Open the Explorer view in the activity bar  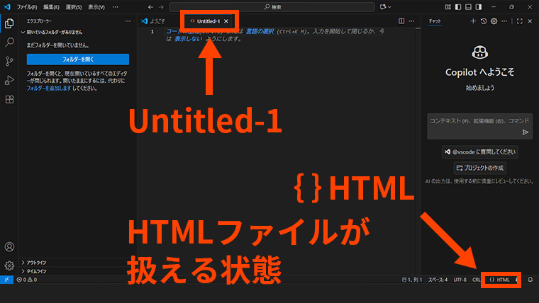pyautogui.click(x=9, y=23)
